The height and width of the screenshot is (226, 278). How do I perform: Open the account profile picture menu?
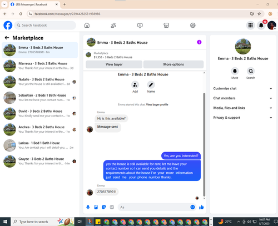[x=272, y=25]
